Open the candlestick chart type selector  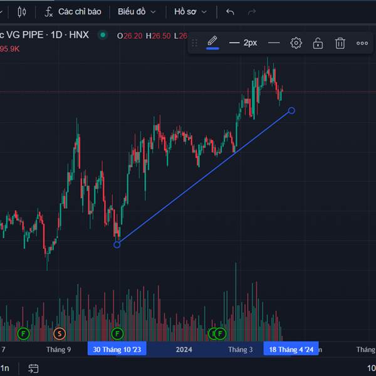coord(23,11)
